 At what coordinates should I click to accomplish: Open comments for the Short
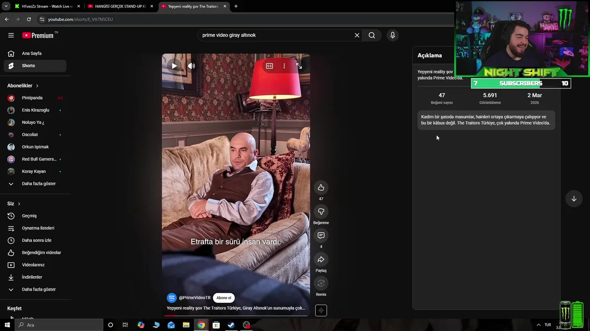(321, 235)
